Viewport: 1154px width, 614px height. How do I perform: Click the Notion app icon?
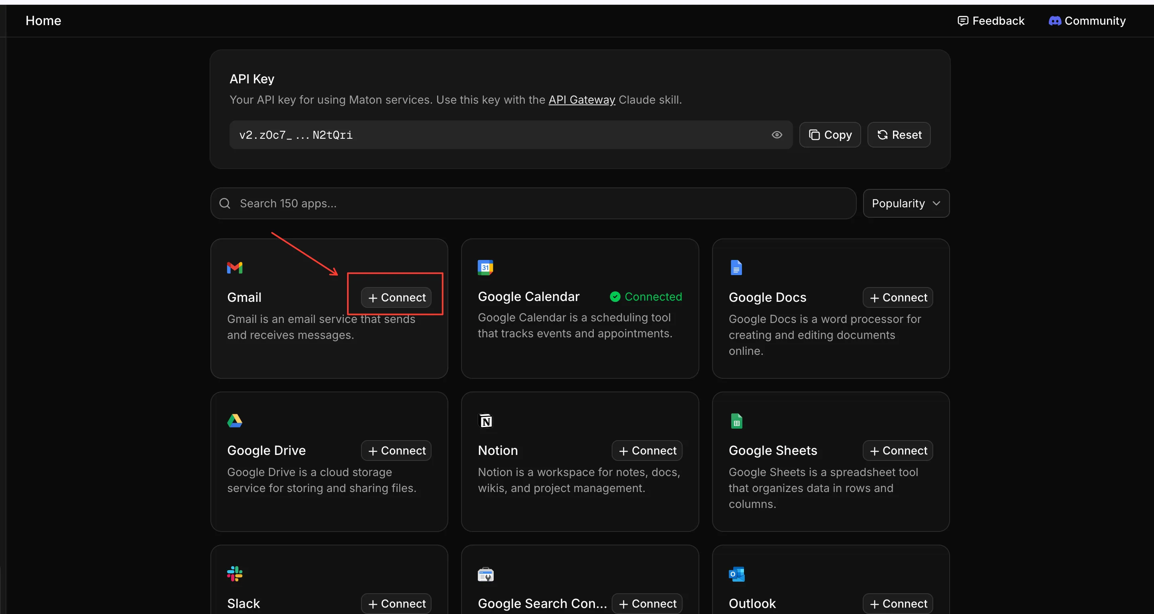coord(486,421)
